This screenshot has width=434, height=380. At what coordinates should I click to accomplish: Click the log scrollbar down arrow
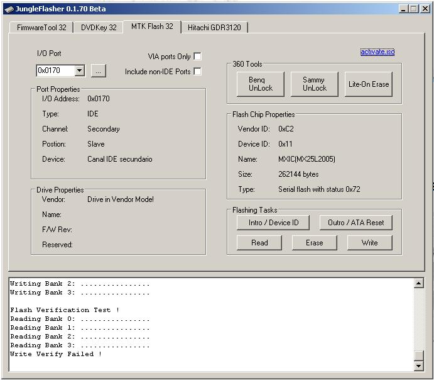[419, 366]
